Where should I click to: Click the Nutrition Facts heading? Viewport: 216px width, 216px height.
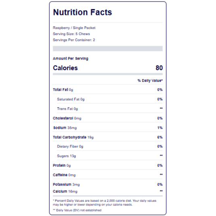[x=82, y=12]
